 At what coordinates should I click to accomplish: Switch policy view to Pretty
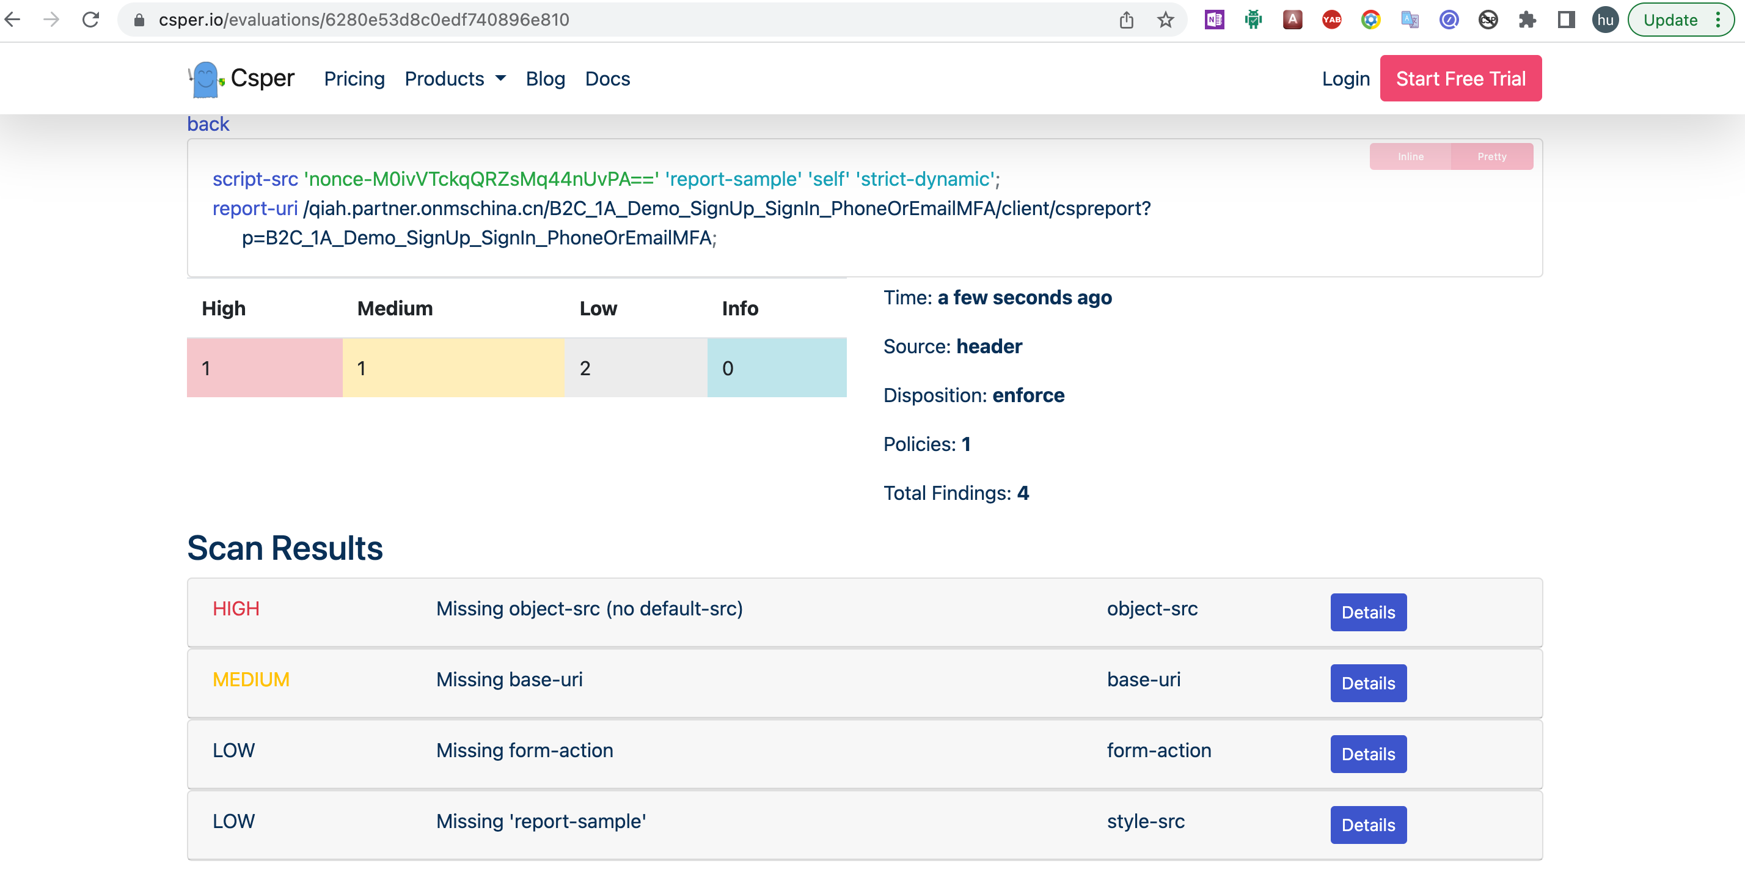pyautogui.click(x=1491, y=156)
